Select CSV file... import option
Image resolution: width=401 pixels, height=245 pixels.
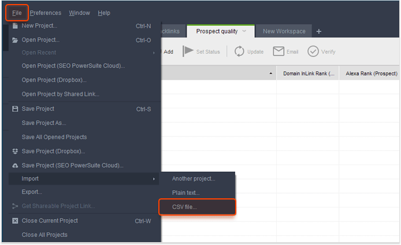(198, 207)
